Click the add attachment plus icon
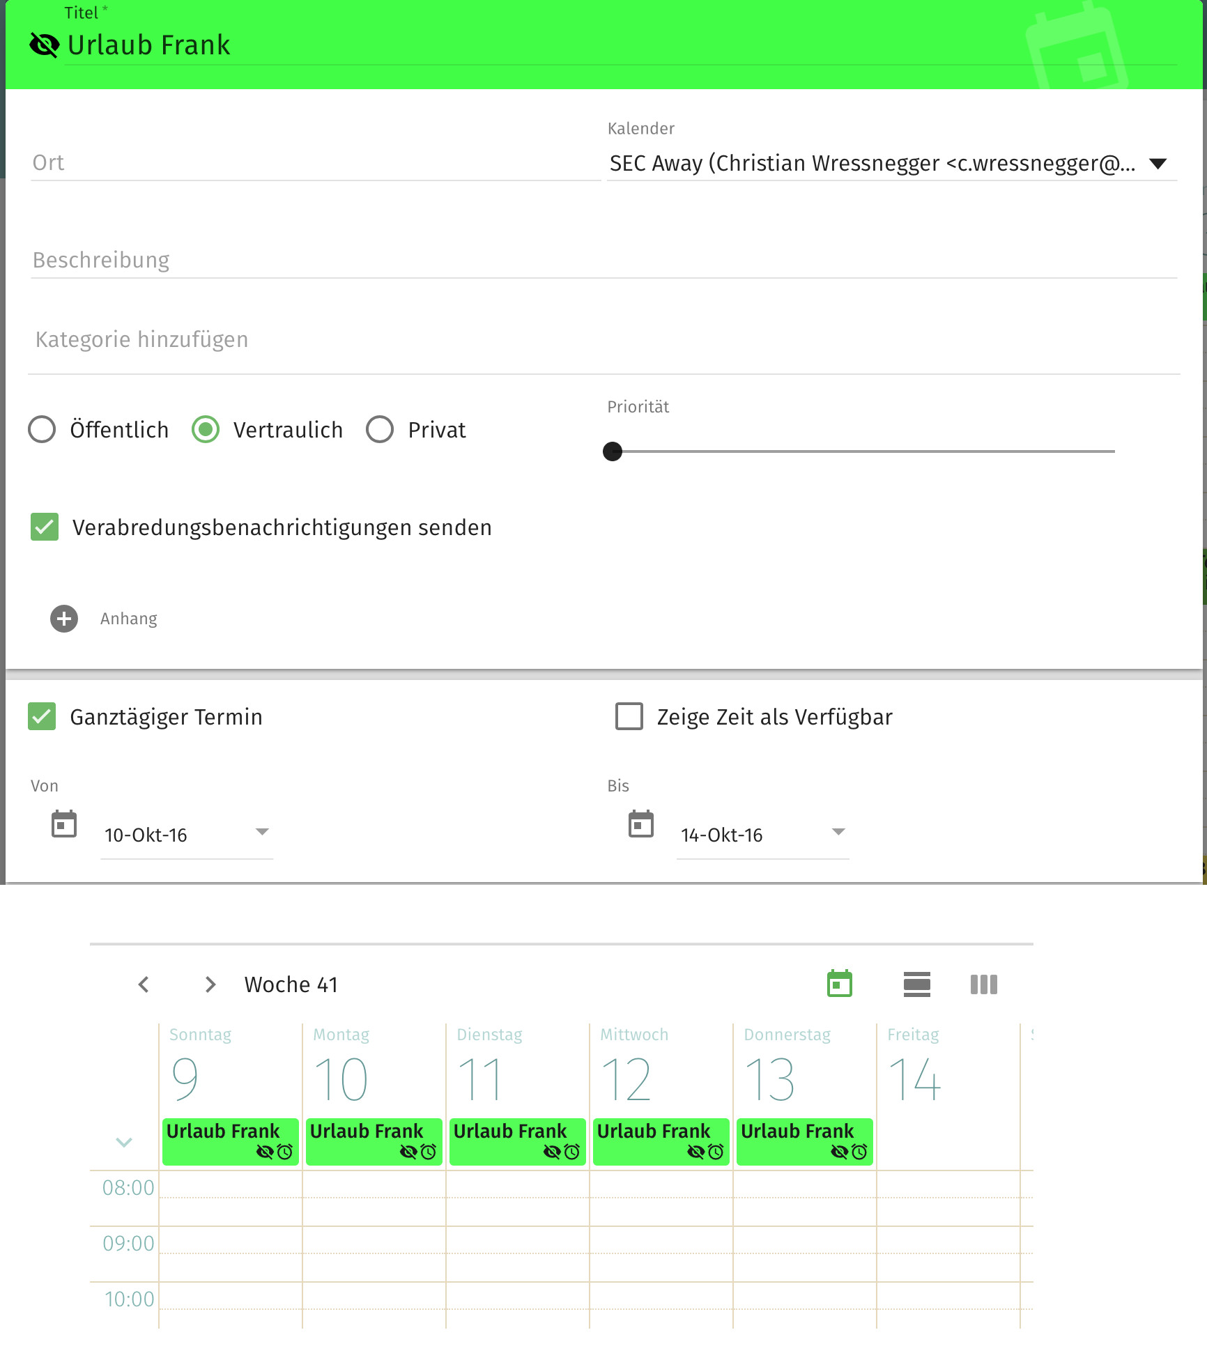 tap(64, 619)
